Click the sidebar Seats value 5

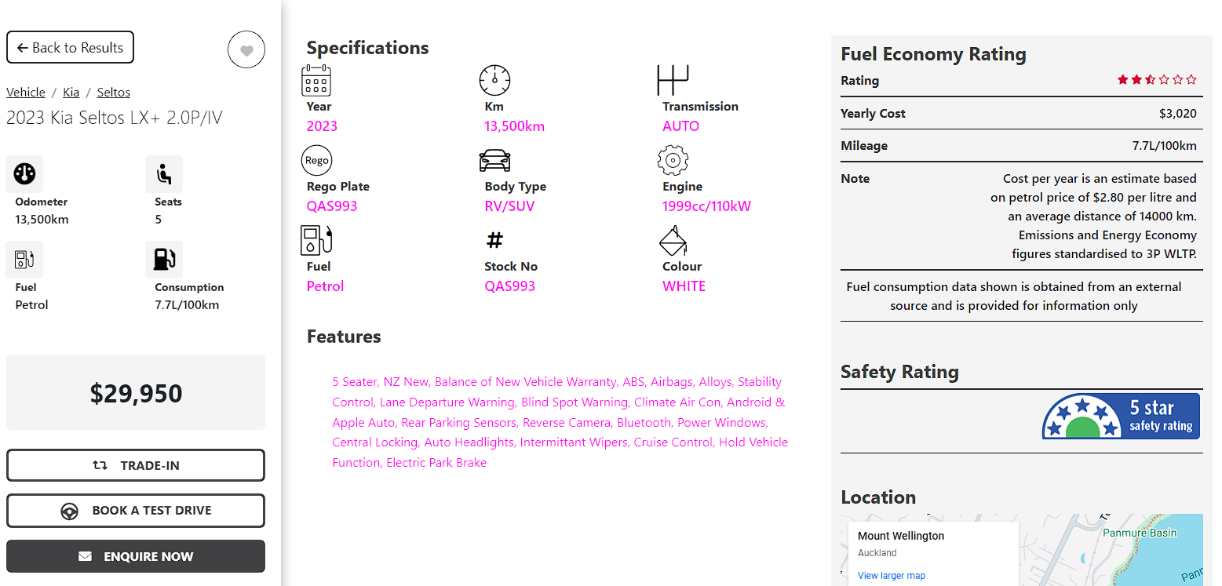[x=159, y=220]
